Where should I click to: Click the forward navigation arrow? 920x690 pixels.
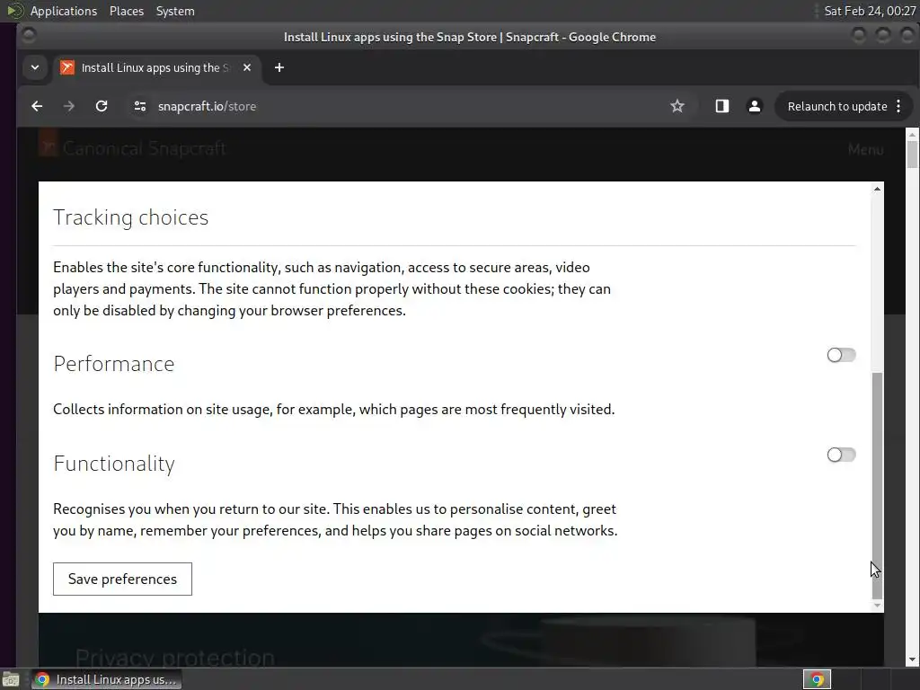[68, 106]
